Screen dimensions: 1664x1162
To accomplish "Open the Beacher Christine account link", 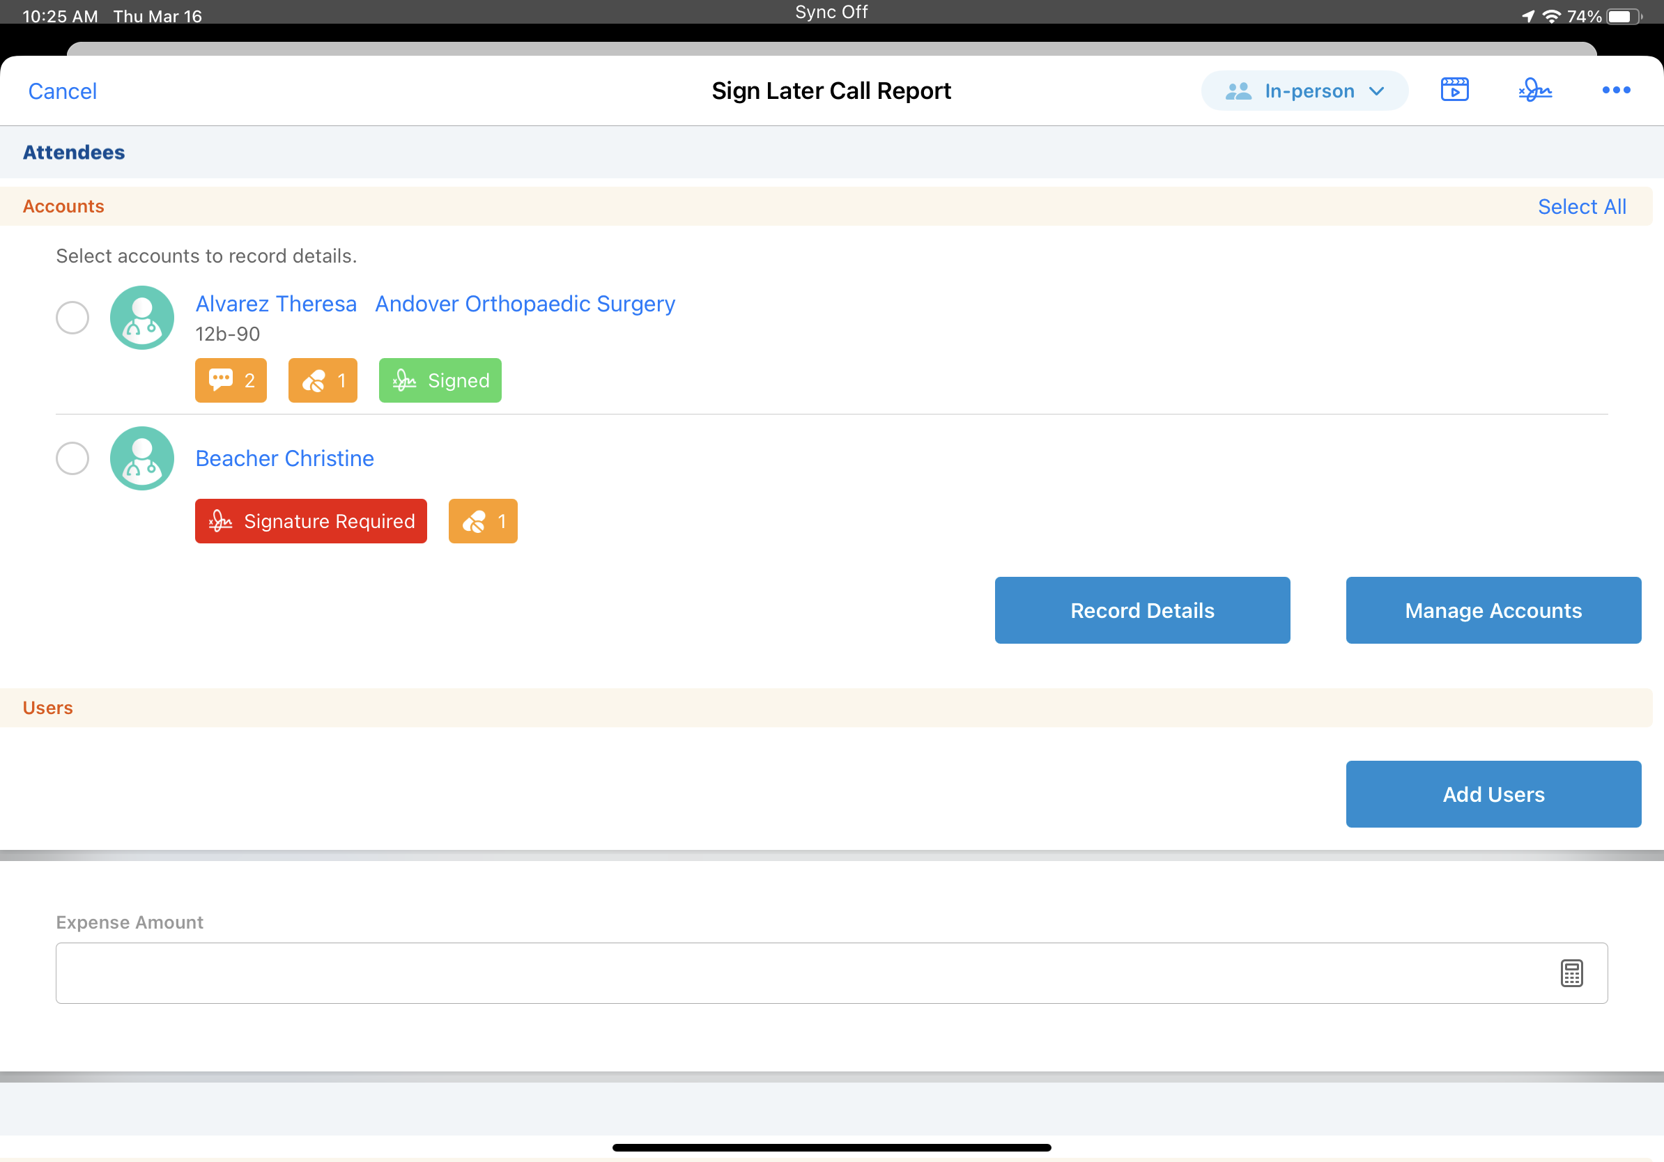I will 285,458.
